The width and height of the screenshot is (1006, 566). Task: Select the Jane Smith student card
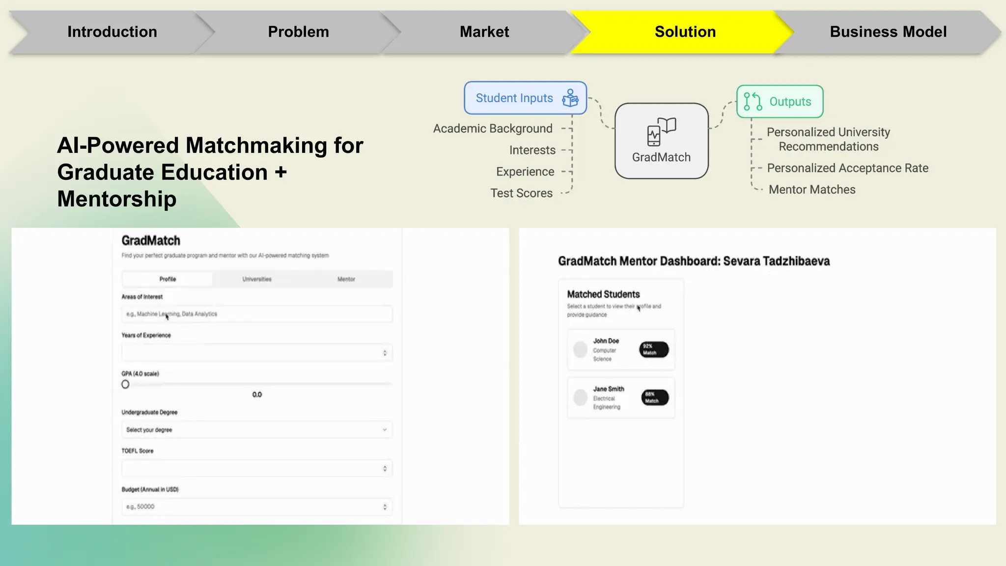pyautogui.click(x=621, y=397)
